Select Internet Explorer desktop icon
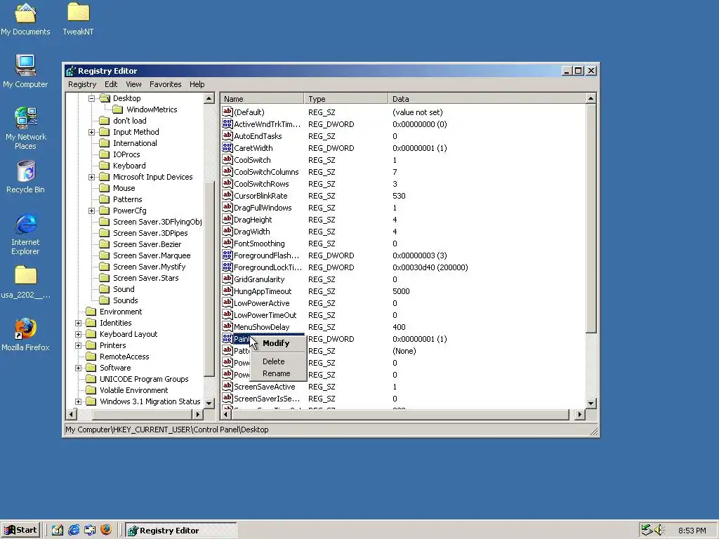Screen dimensions: 719x539 pyautogui.click(x=25, y=234)
